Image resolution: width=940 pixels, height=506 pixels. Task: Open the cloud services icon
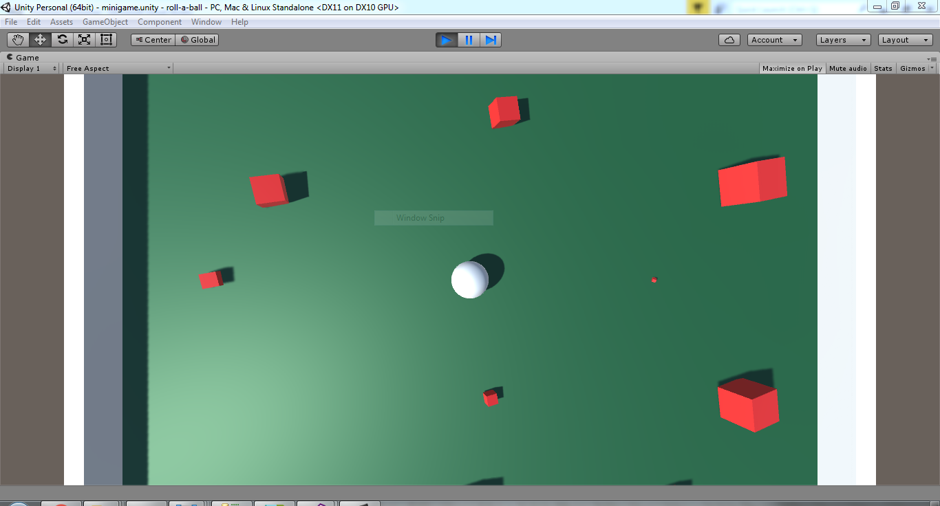(x=729, y=40)
